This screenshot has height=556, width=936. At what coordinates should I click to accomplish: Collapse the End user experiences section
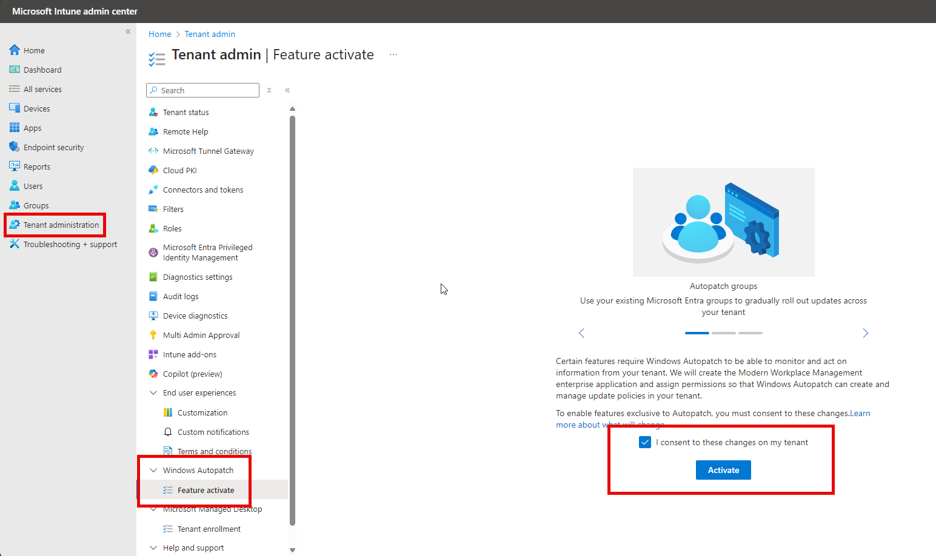pyautogui.click(x=153, y=392)
